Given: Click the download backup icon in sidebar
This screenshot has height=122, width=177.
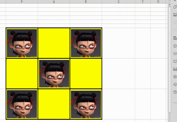Looking at the screenshot, I should (x=175, y=77).
